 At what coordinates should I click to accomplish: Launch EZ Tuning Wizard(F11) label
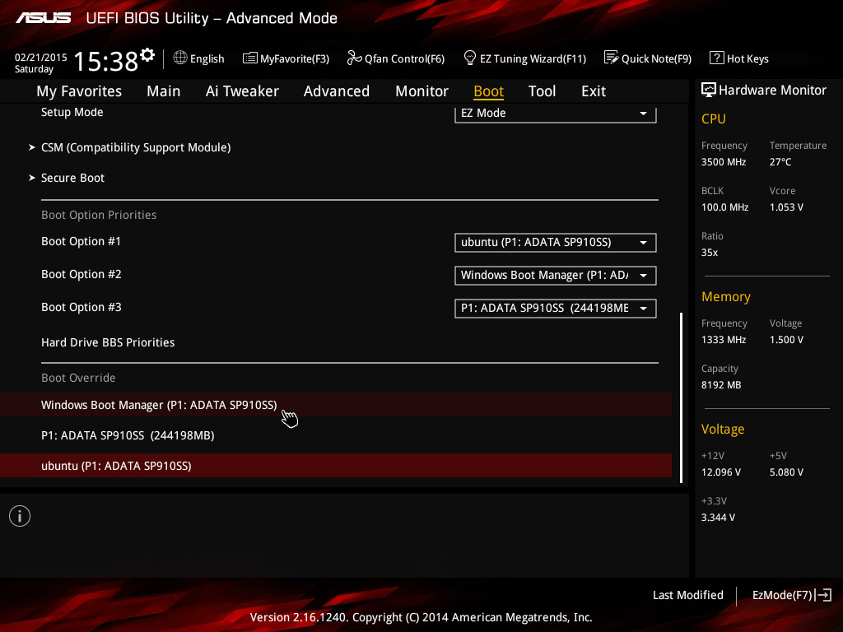pos(533,58)
